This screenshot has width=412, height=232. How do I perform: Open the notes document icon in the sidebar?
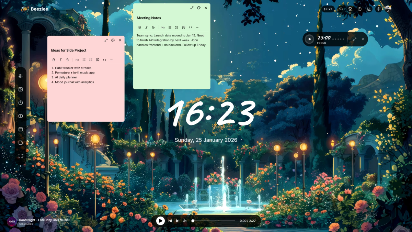point(21,142)
